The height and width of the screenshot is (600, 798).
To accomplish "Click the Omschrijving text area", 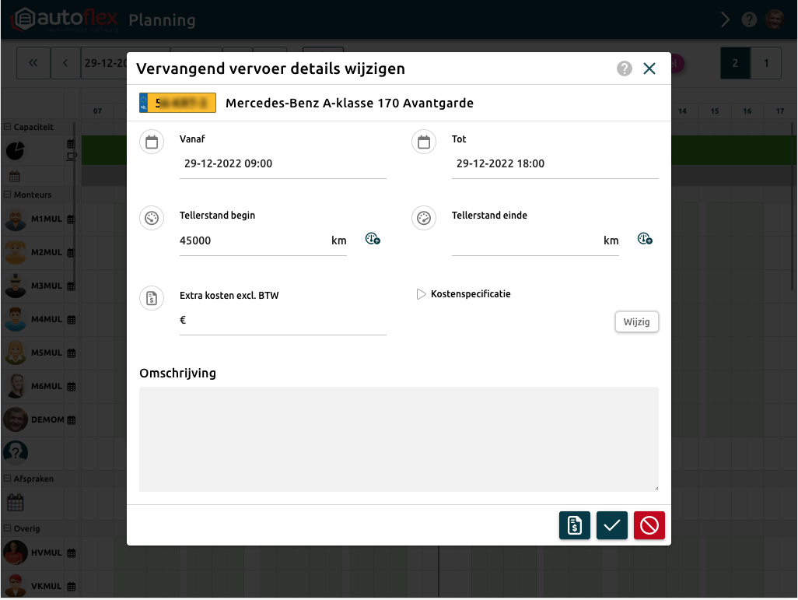I will [x=398, y=439].
